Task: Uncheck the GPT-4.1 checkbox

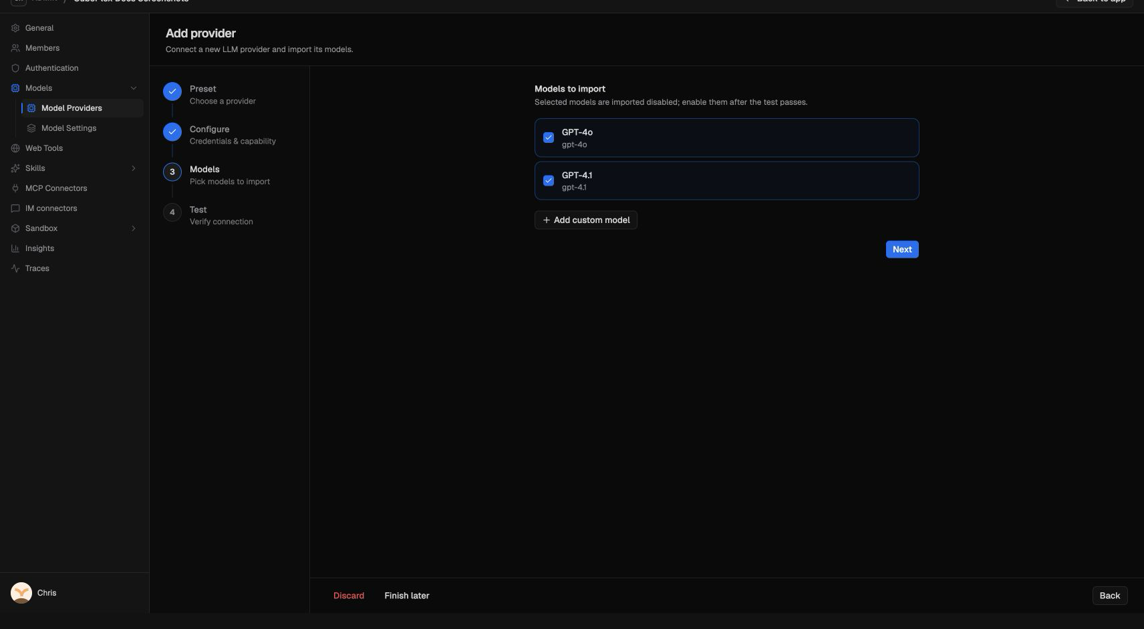Action: [549, 180]
